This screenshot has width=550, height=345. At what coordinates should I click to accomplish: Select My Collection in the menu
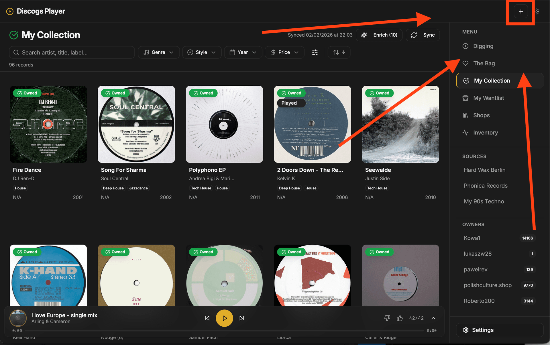pyautogui.click(x=492, y=81)
